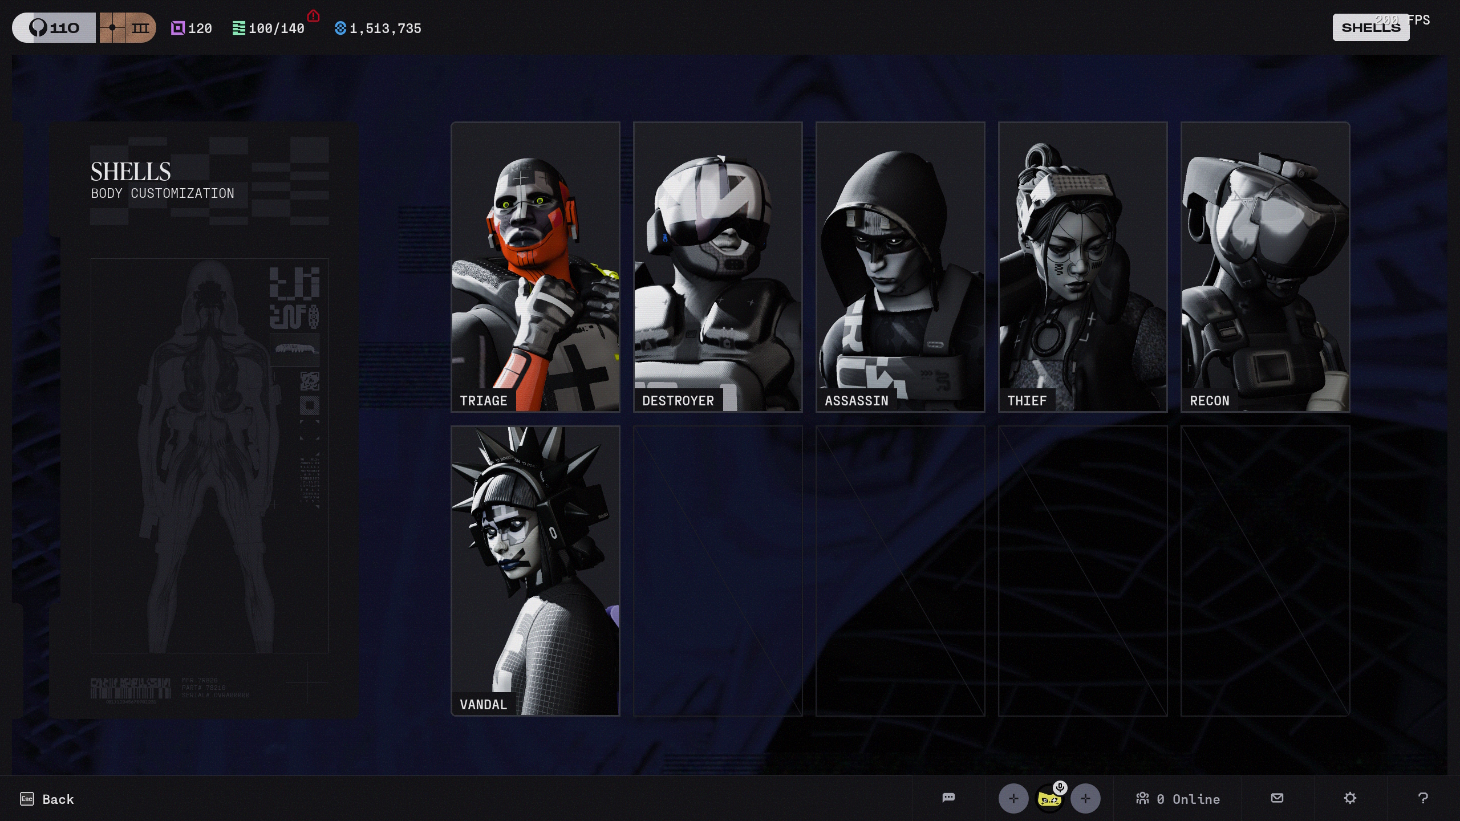This screenshot has width=1460, height=821.
Task: Click the help question mark icon
Action: click(x=1423, y=798)
